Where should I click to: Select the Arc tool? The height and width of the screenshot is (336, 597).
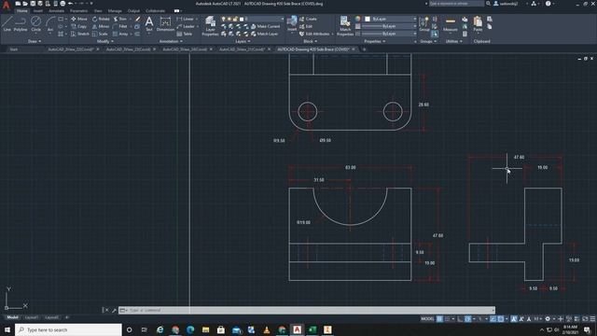coord(49,24)
